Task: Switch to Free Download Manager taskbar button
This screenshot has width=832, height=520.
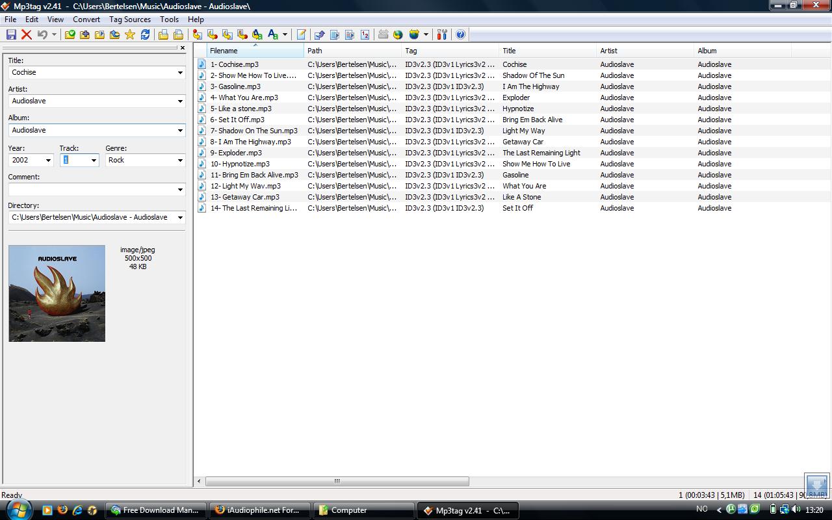Action: (156, 510)
